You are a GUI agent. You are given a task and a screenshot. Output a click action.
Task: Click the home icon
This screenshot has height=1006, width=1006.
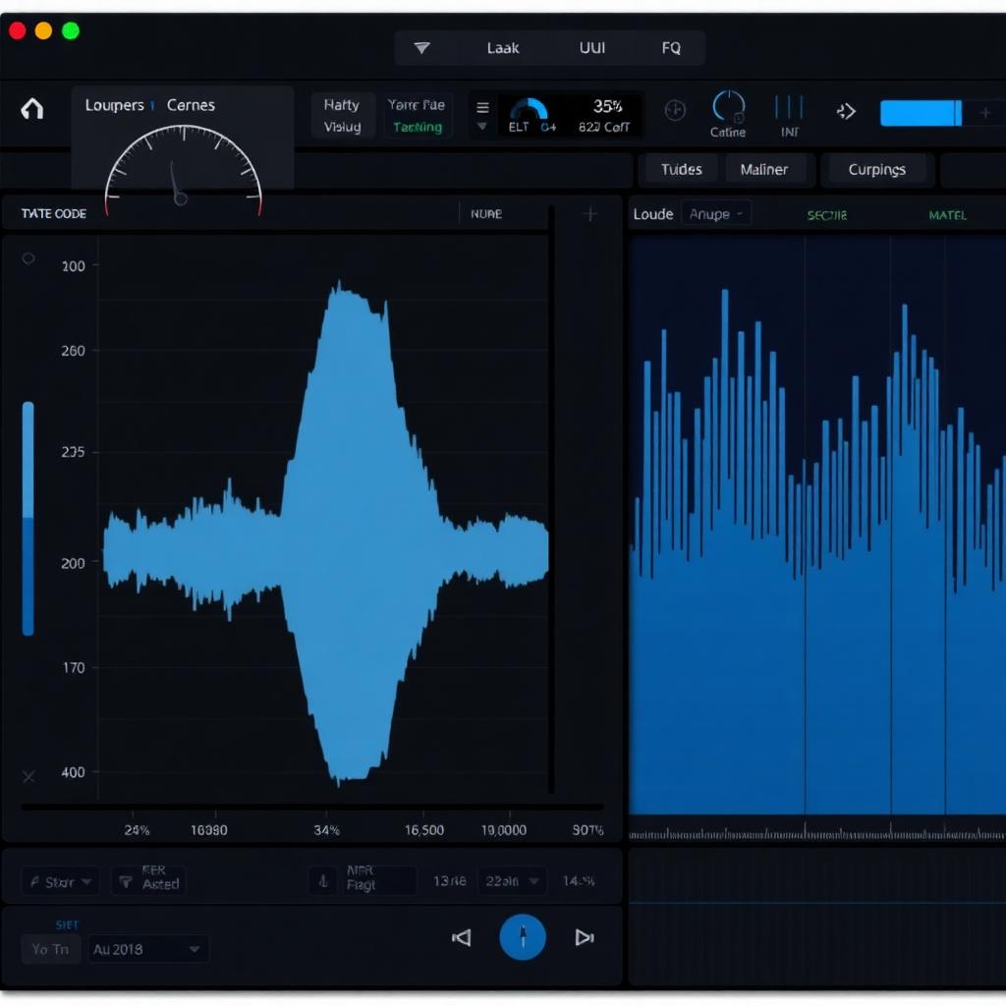click(x=32, y=108)
